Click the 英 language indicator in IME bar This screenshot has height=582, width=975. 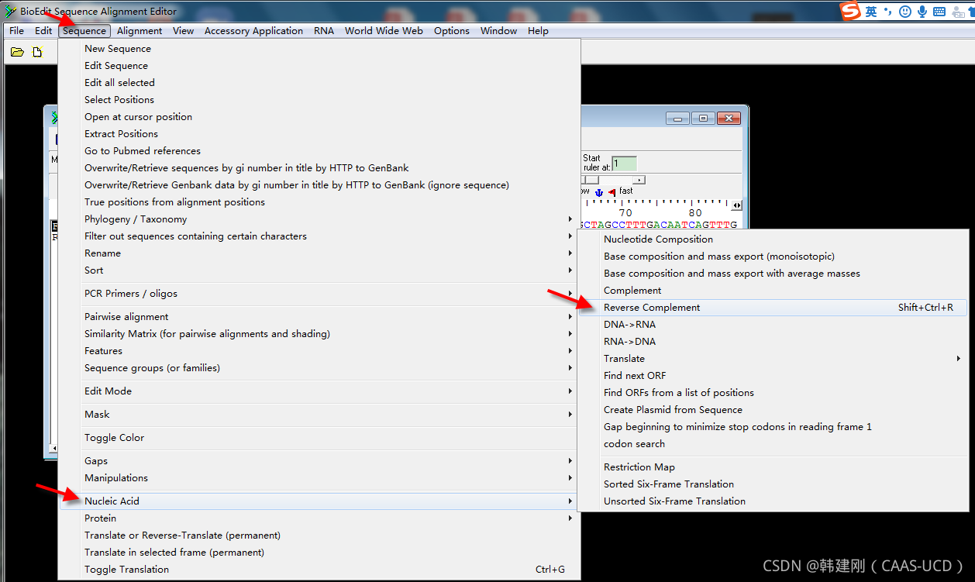pyautogui.click(x=871, y=11)
